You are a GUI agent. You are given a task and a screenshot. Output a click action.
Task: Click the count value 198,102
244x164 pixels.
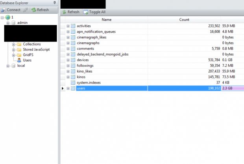click(x=214, y=88)
